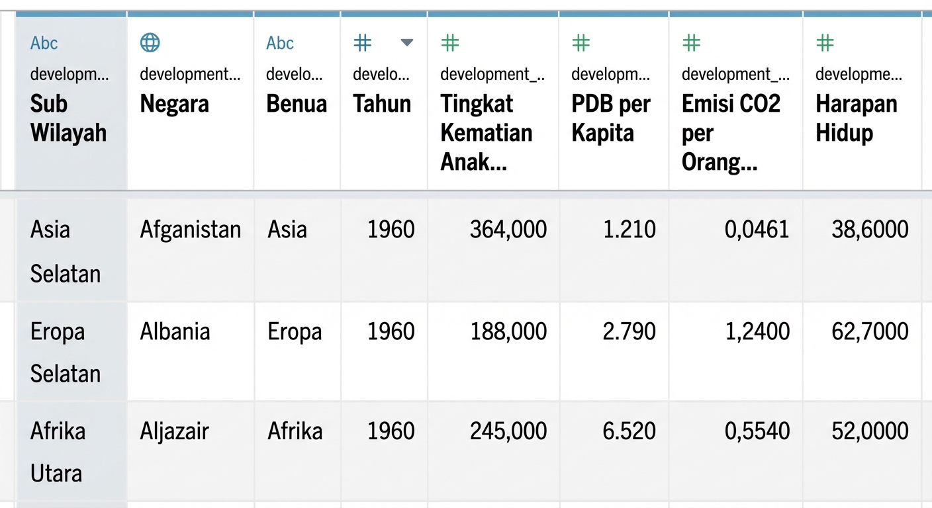Click the number type icon above PDB per Kapita
Screen dimensions: 932x508
pos(581,44)
